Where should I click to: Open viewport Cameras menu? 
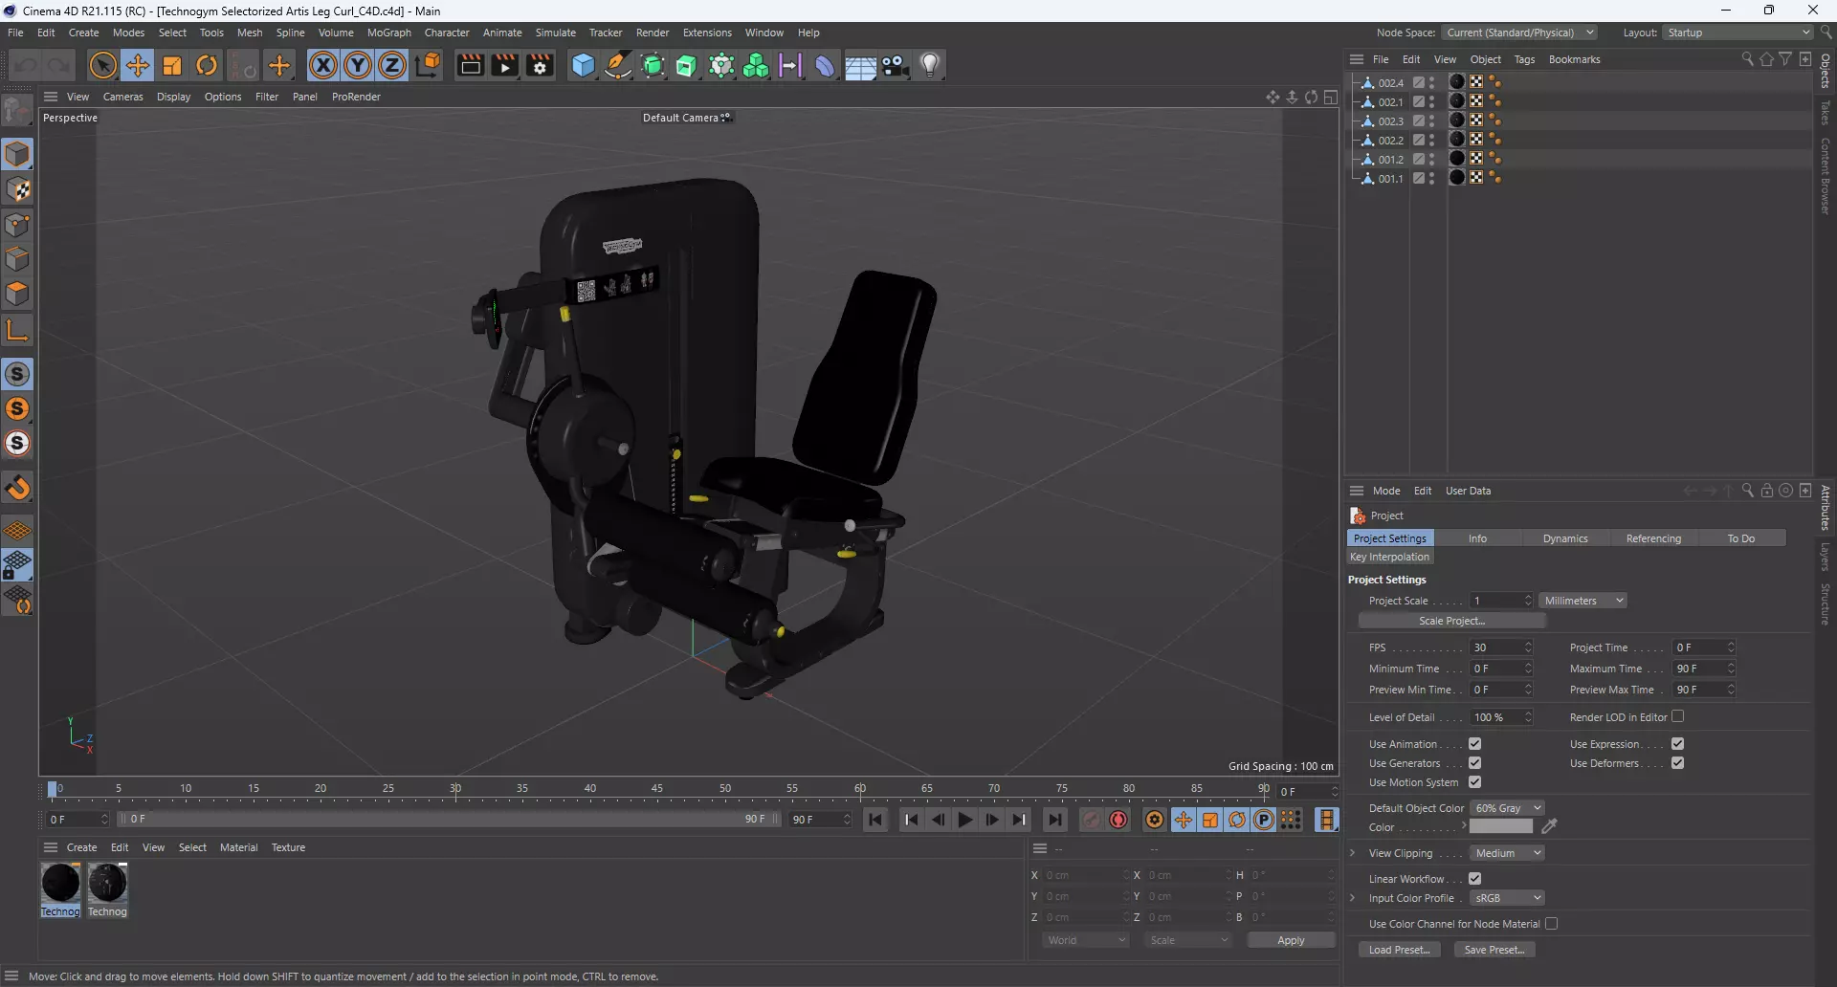(x=122, y=97)
